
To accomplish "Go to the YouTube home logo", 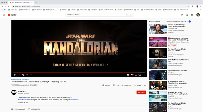I will pos(12,15).
